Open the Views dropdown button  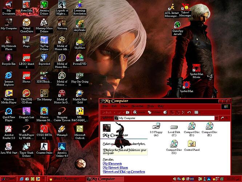[x=197, y=112]
